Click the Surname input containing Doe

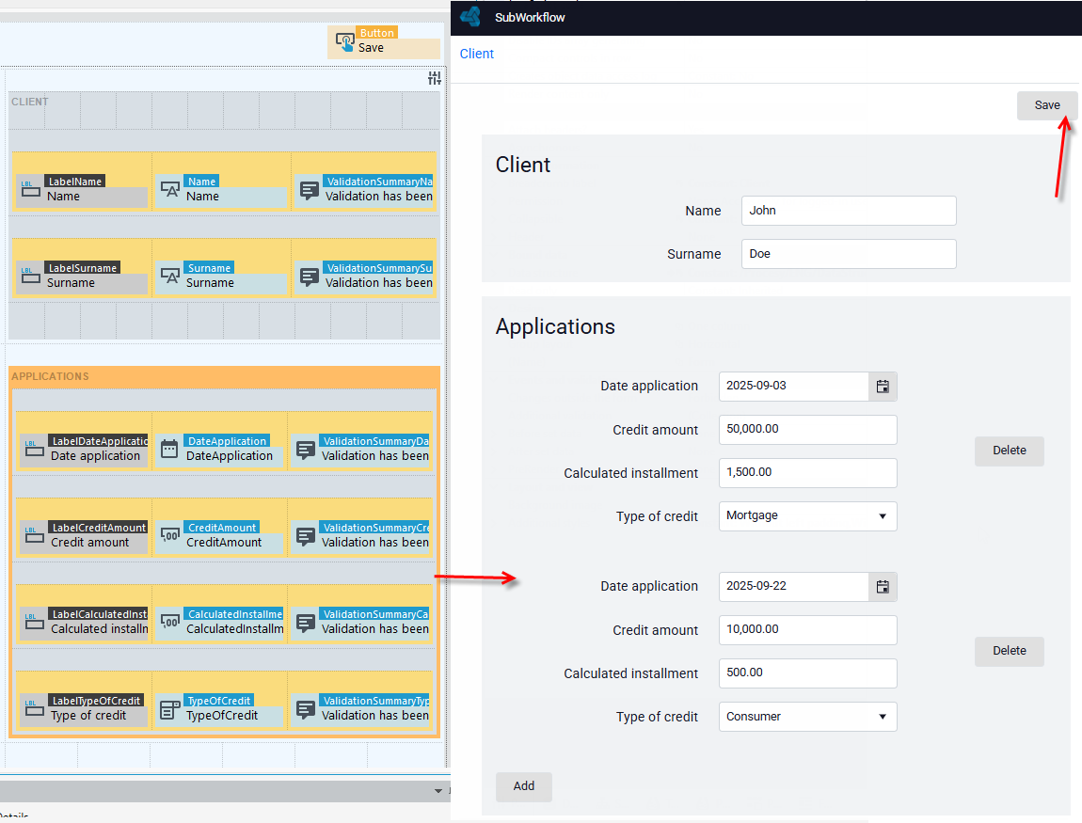849,254
